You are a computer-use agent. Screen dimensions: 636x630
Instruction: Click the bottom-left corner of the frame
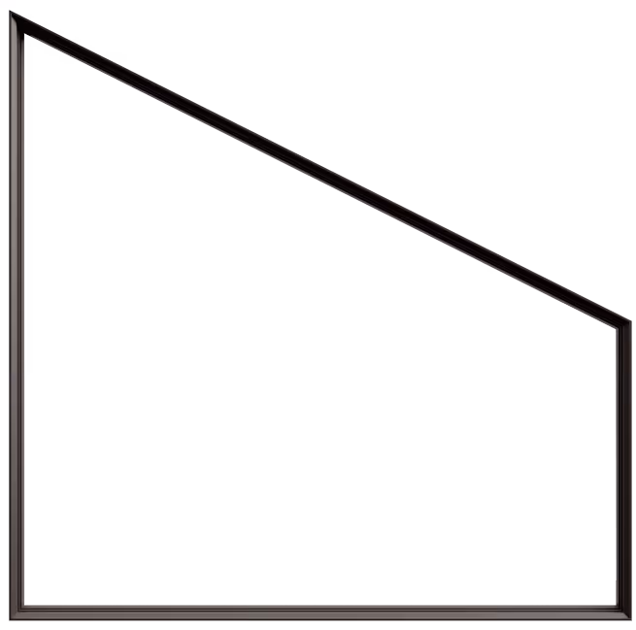pyautogui.click(x=15, y=614)
